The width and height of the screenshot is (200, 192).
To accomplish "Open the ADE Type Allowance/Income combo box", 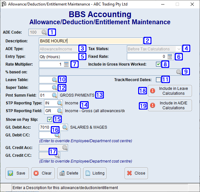I will (59, 49).
